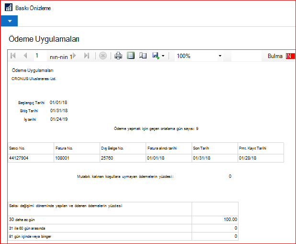Viewport: 296px width, 244px height.
Task: Select Pmt. posting date 01/28/18 cell
Action: 261,158
